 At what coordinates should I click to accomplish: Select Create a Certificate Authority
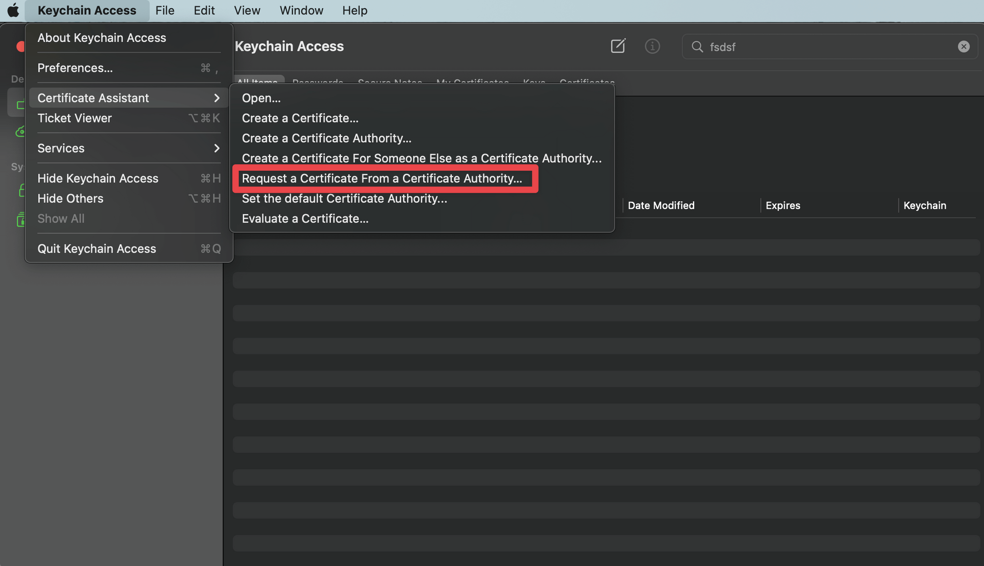(x=326, y=138)
